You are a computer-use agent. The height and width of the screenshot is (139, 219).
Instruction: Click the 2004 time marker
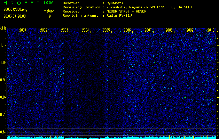pyautogui.click(x=85, y=30)
